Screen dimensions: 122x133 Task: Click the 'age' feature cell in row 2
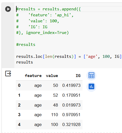point(38,105)
